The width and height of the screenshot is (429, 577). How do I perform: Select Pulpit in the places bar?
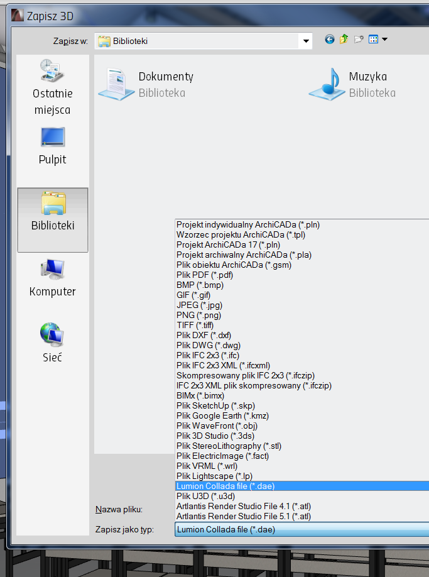(x=53, y=146)
